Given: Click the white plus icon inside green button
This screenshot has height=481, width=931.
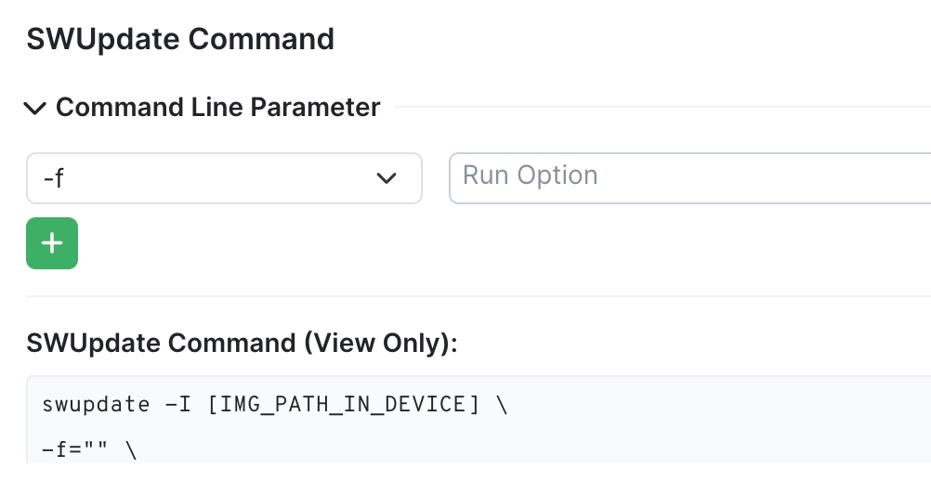Looking at the screenshot, I should point(52,243).
